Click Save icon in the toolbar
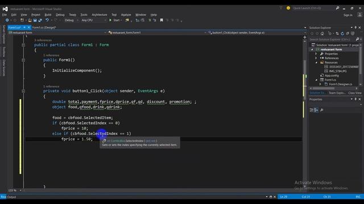The height and width of the screenshot is (204, 364). [x=35, y=20]
